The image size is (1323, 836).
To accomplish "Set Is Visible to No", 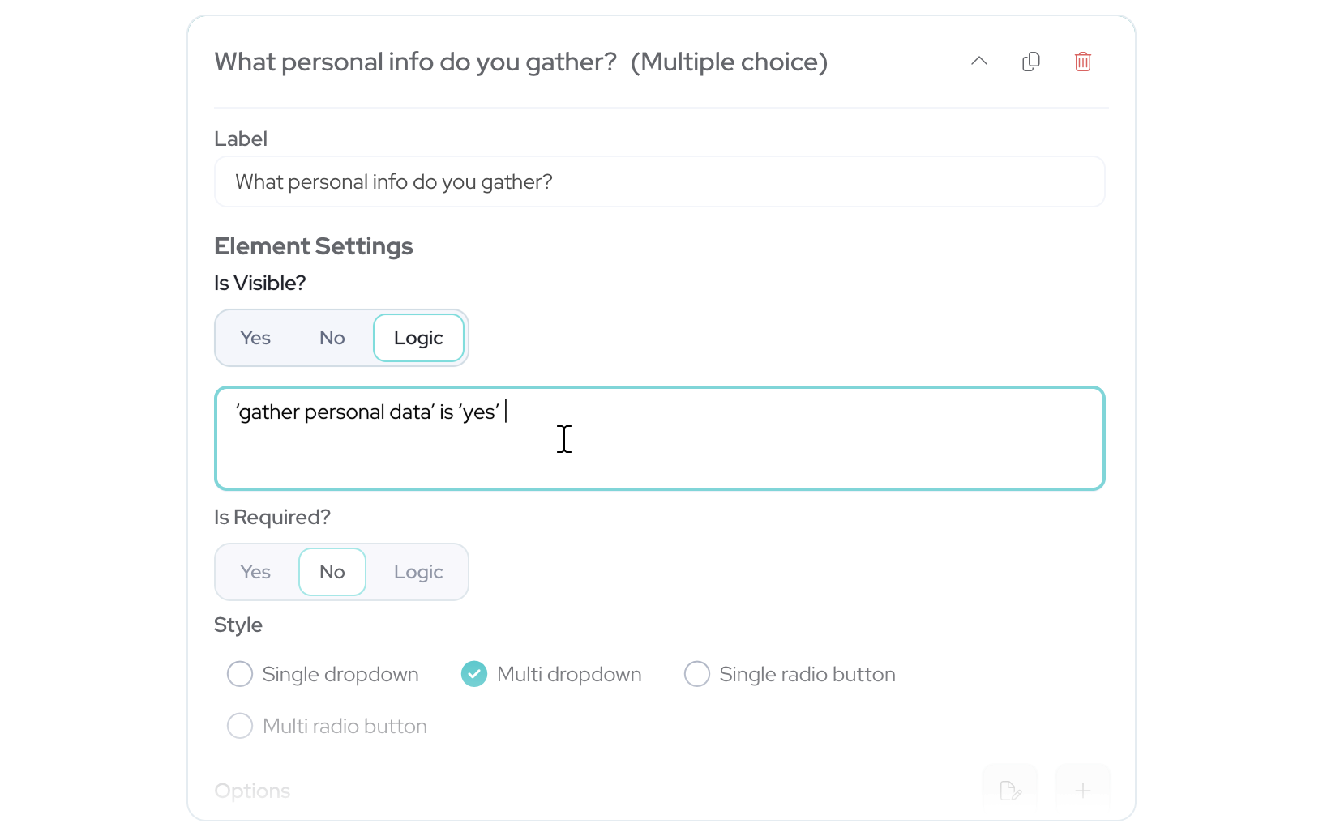I will click(x=332, y=338).
